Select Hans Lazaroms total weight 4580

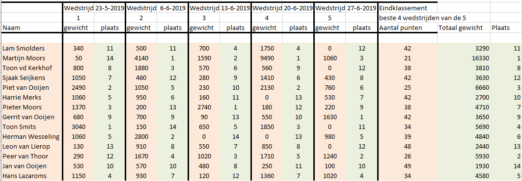(x=464, y=176)
